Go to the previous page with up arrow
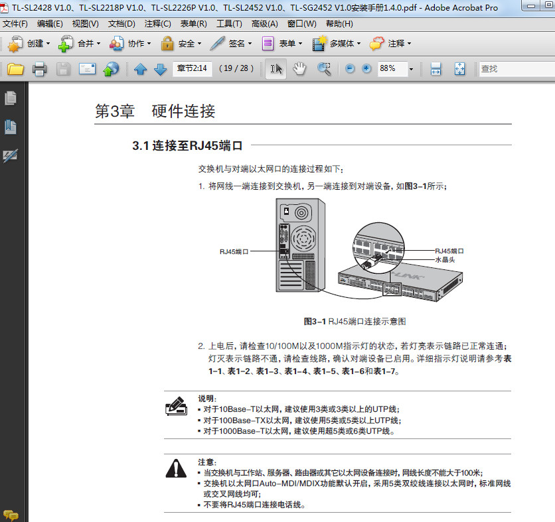The width and height of the screenshot is (555, 522). 140,68
